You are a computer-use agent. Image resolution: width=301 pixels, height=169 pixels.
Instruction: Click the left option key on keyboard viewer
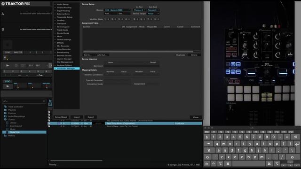click(220, 164)
